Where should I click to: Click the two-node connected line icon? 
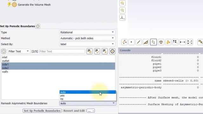coord(183,42)
